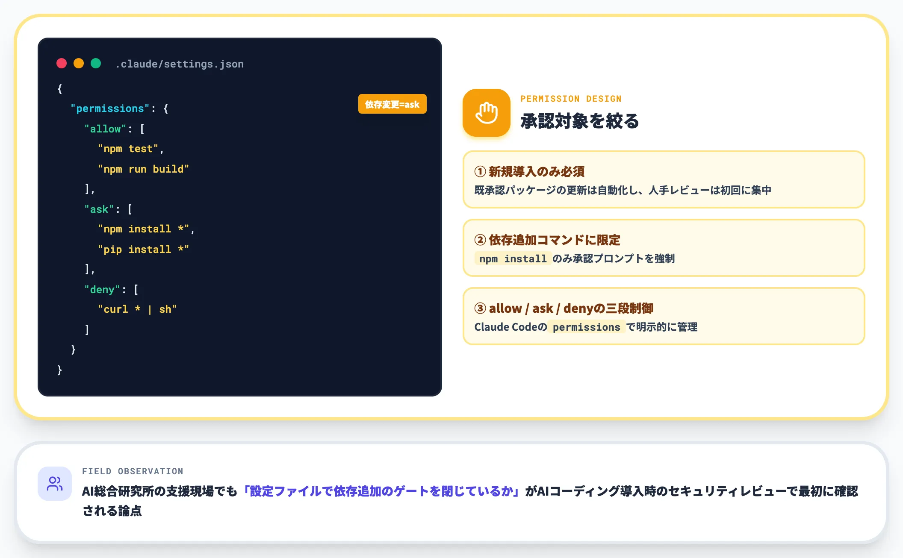Click the .claude/settings.json file title
Screen dimensions: 903x558
click(180, 64)
